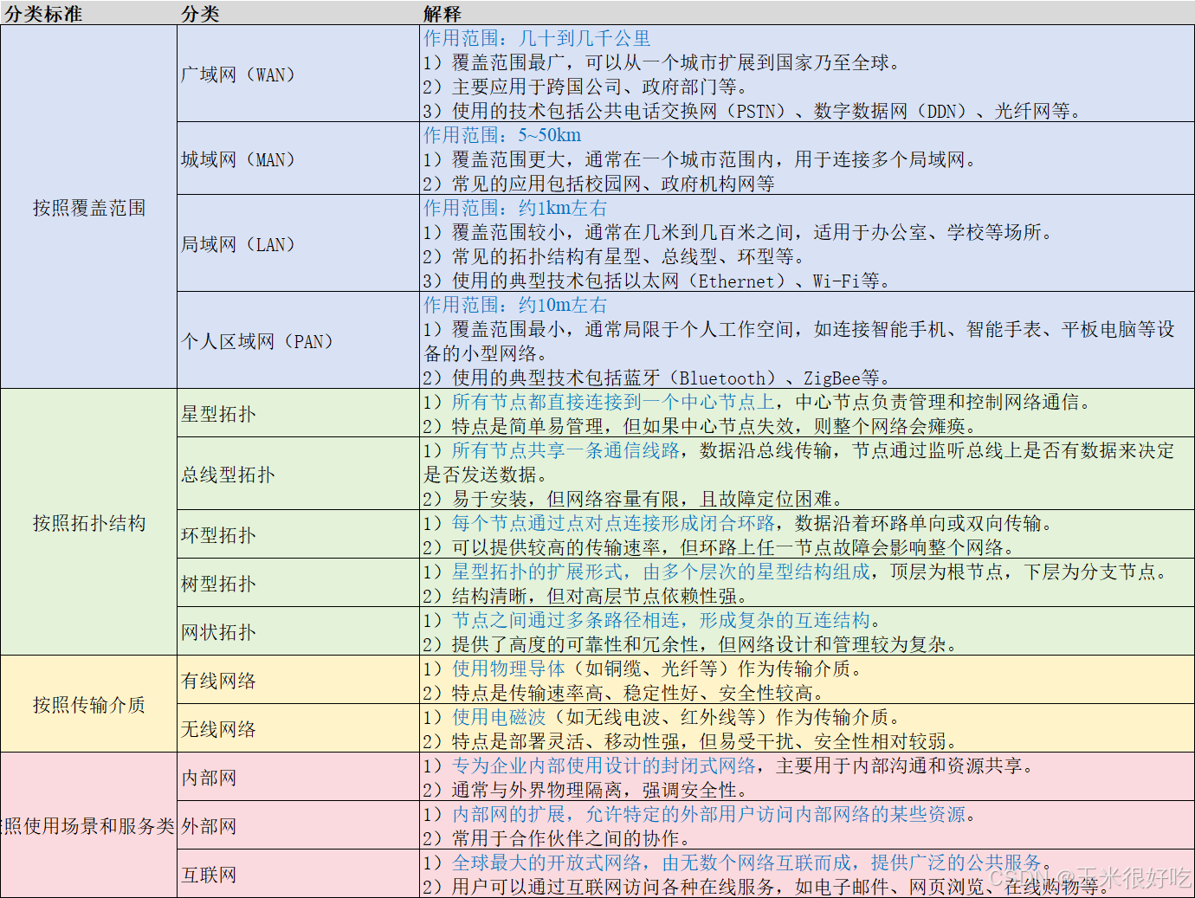The image size is (1195, 898).
Task: Click the text '全球最大的开放式网络'
Action: 546,862
